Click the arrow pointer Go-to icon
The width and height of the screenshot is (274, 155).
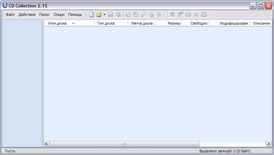(172, 14)
